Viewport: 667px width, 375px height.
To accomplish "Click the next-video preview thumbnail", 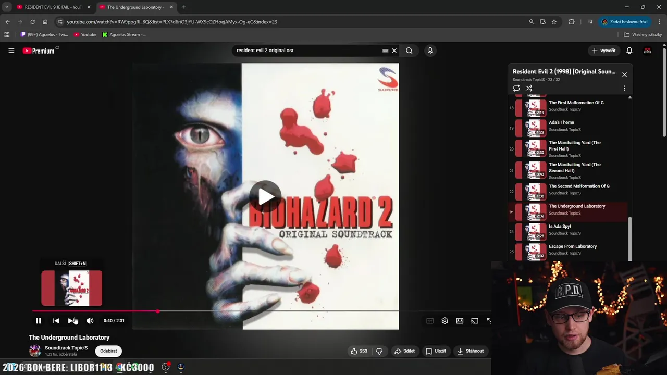I will 72,288.
